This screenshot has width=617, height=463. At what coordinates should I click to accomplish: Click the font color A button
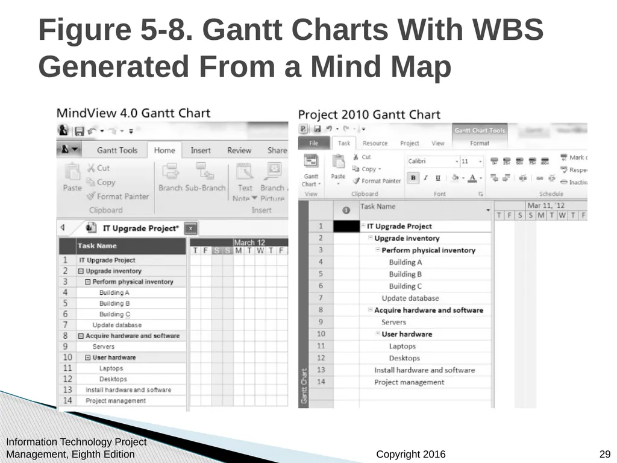(x=472, y=178)
